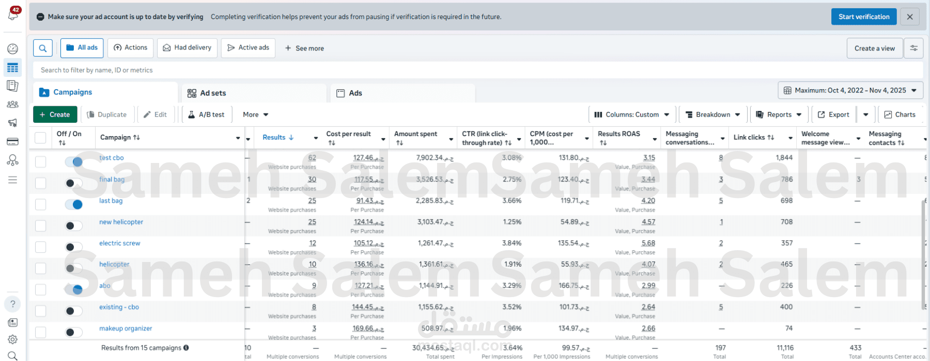Select the Had delivery filter
Image resolution: width=930 pixels, height=361 pixels.
[x=187, y=48]
